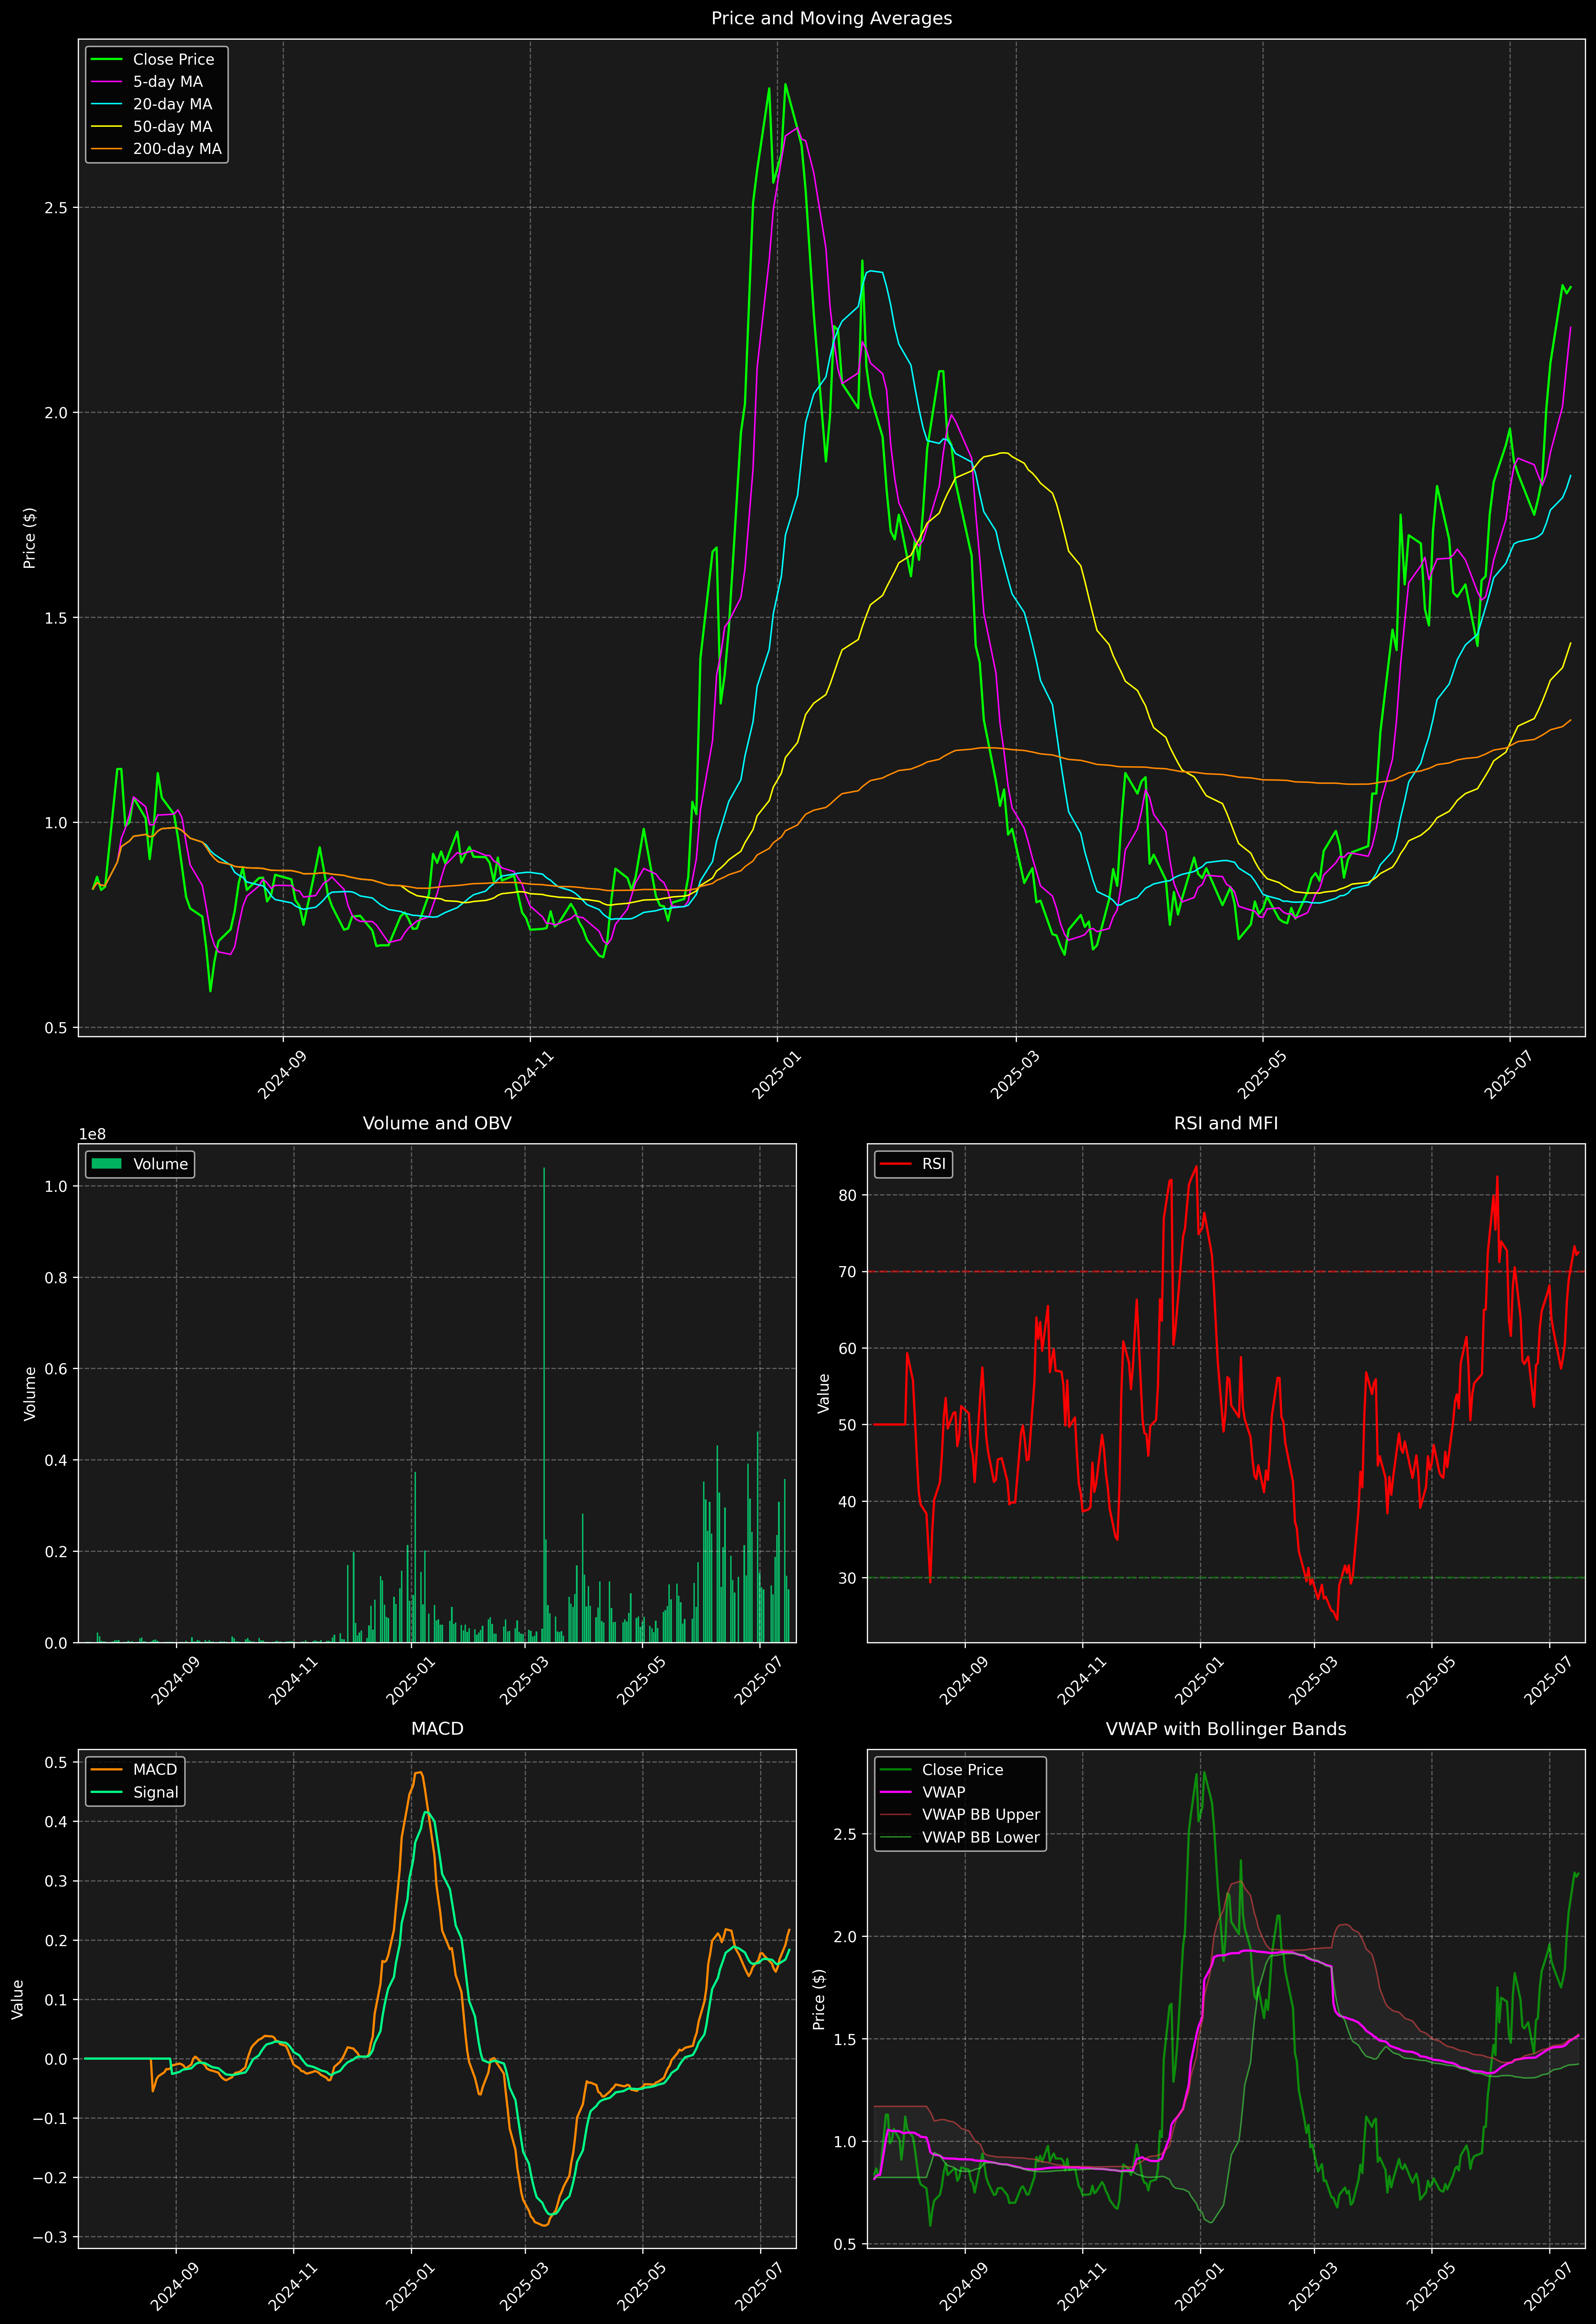Select the '5-day MA' legend entry

tap(168, 82)
